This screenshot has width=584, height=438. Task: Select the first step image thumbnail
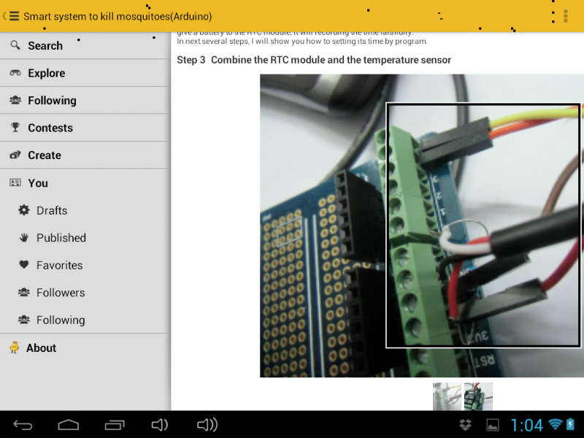point(447,396)
